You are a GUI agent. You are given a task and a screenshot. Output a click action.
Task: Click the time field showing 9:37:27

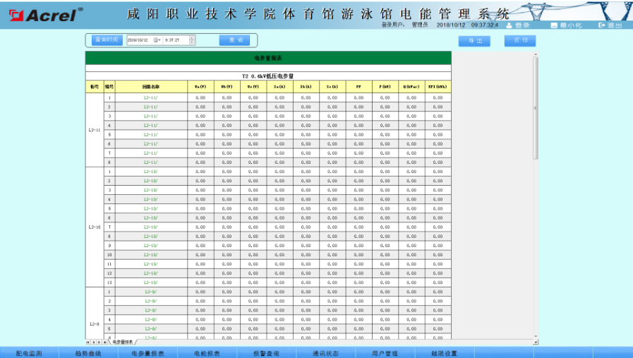tap(172, 40)
